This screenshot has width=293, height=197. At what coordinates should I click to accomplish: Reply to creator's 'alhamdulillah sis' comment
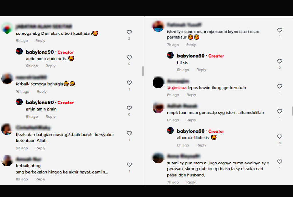point(201,145)
